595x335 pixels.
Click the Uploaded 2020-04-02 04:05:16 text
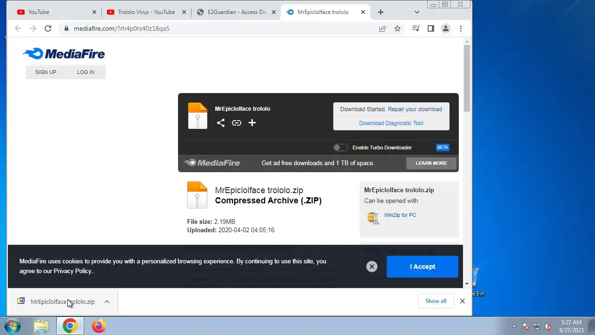[231, 230]
